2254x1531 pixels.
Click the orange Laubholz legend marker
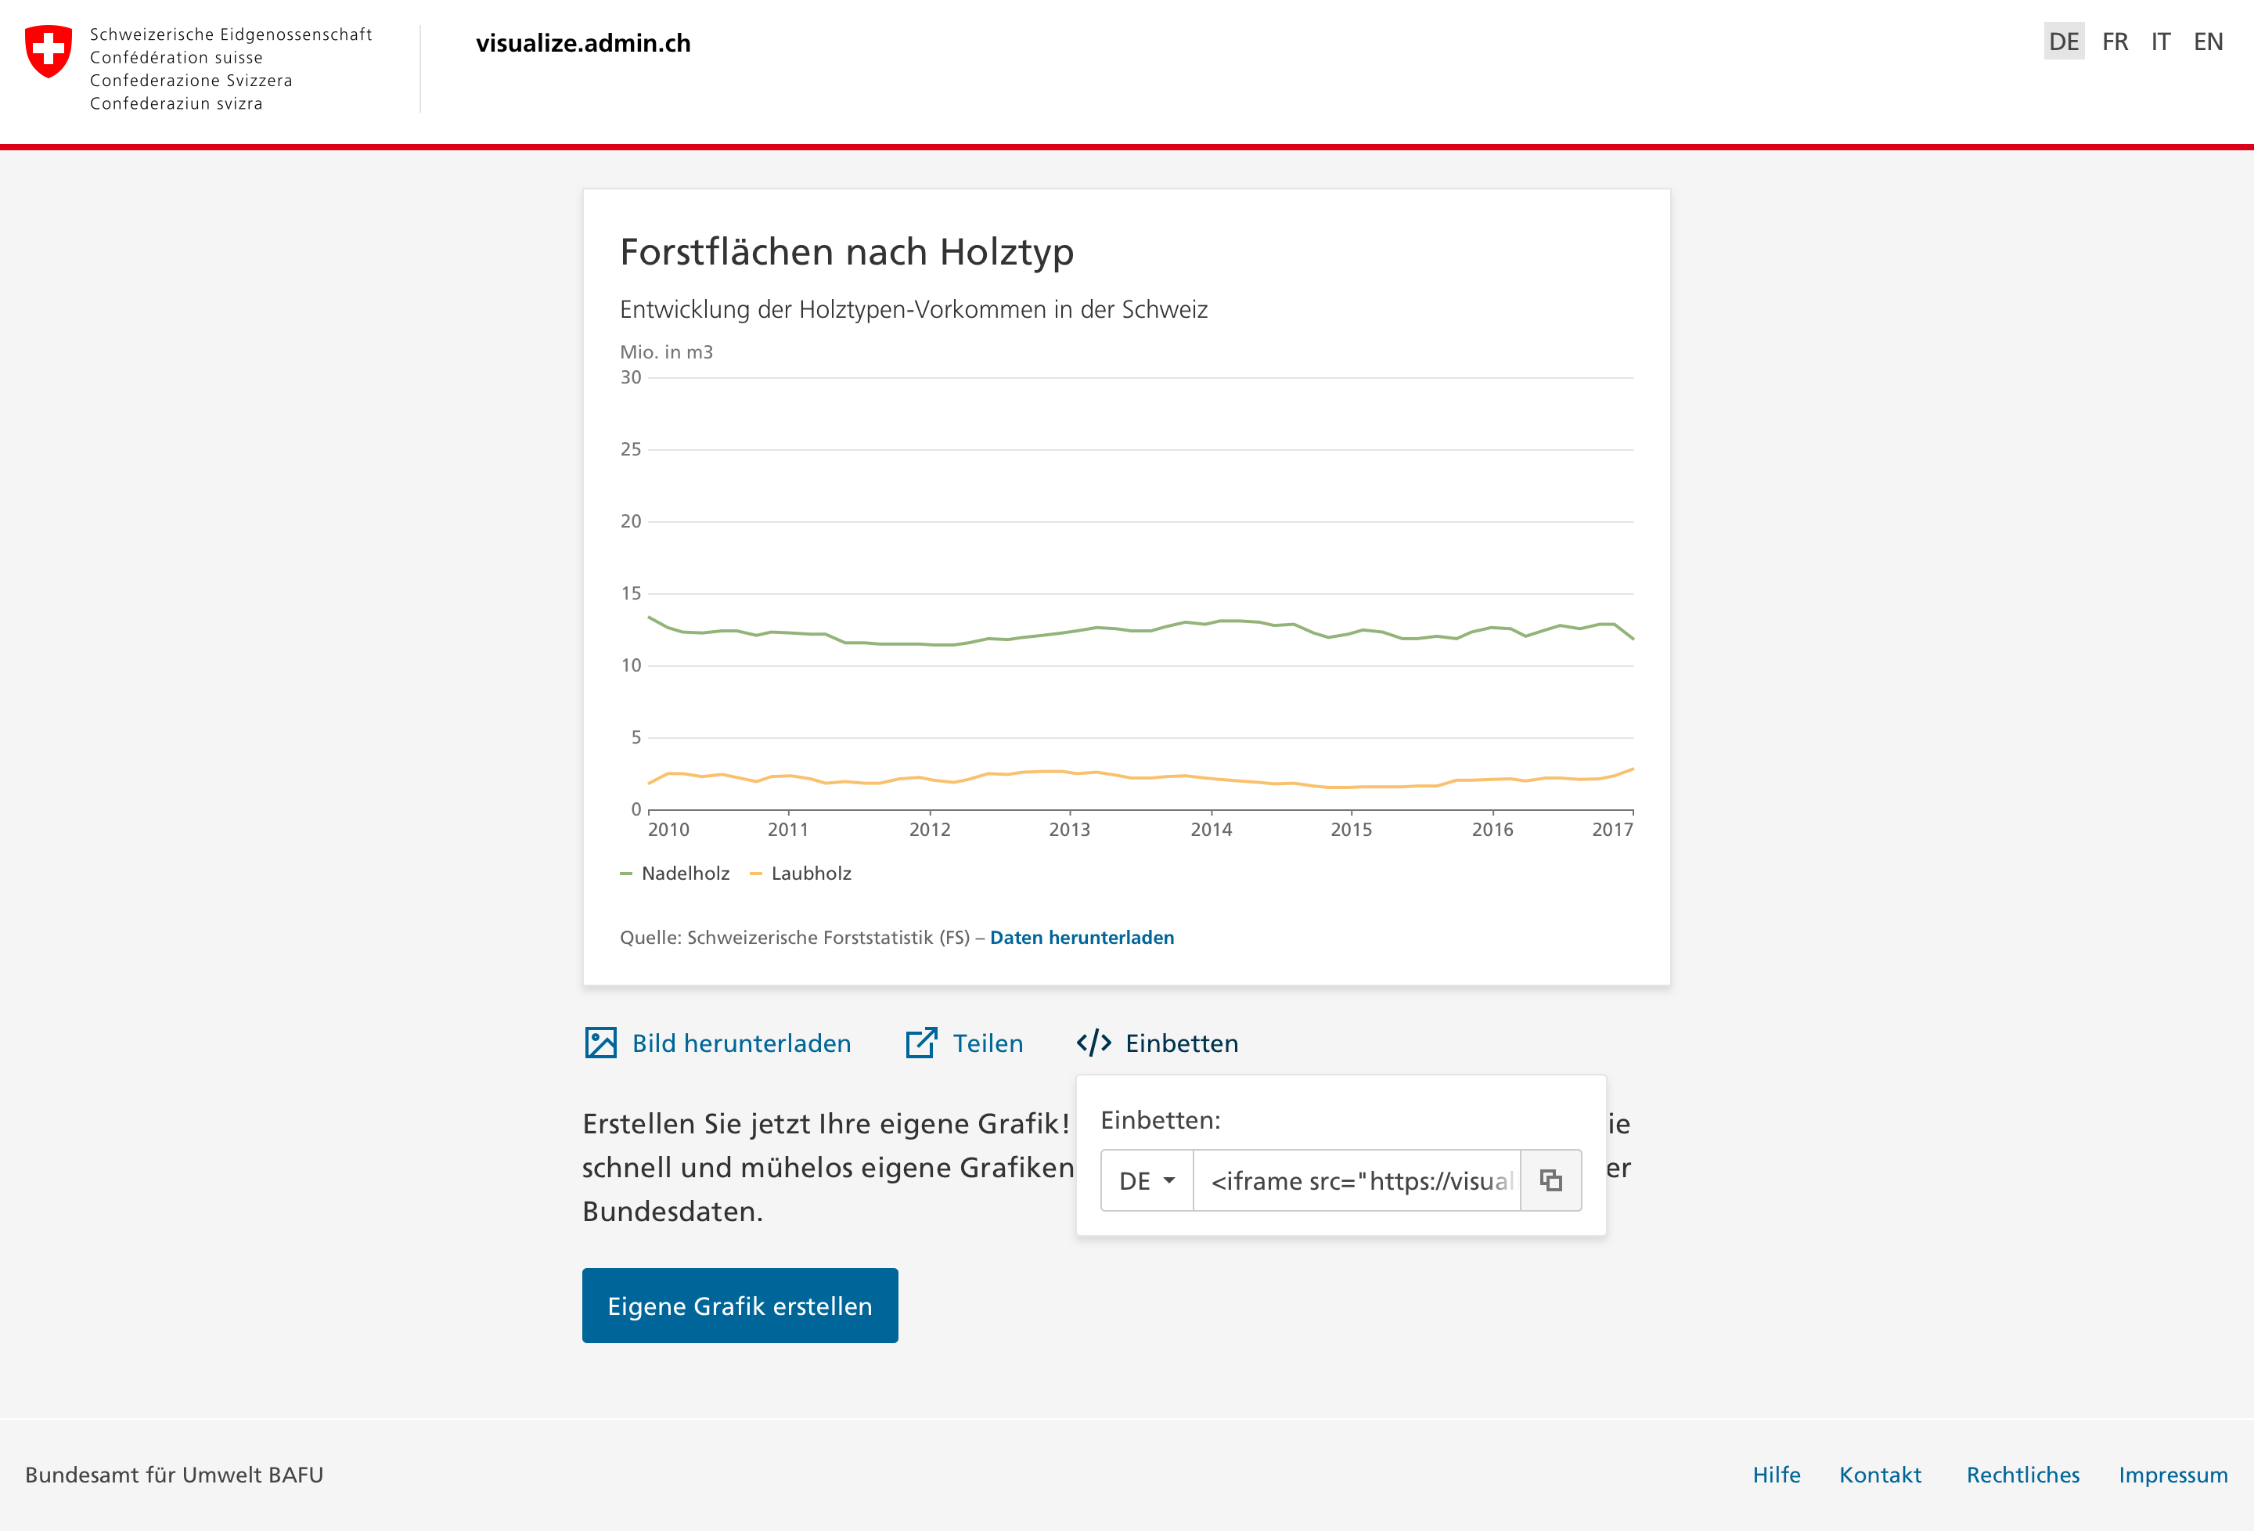pyautogui.click(x=755, y=874)
